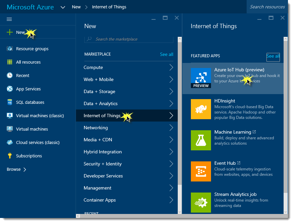The width and height of the screenshot is (293, 223).
Task: Click the Resource groups cube icon
Action: [x=10, y=49]
